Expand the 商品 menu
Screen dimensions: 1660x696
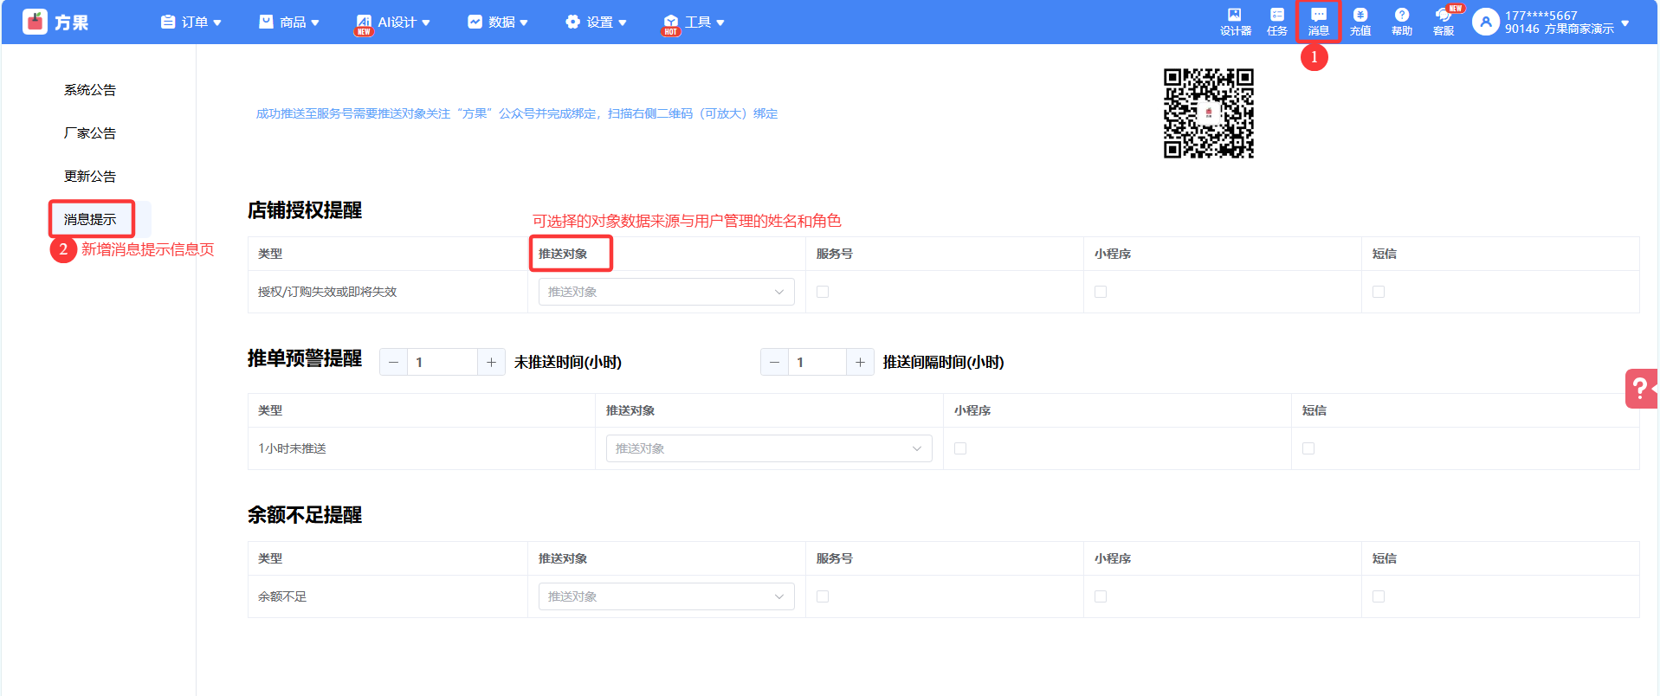click(289, 22)
